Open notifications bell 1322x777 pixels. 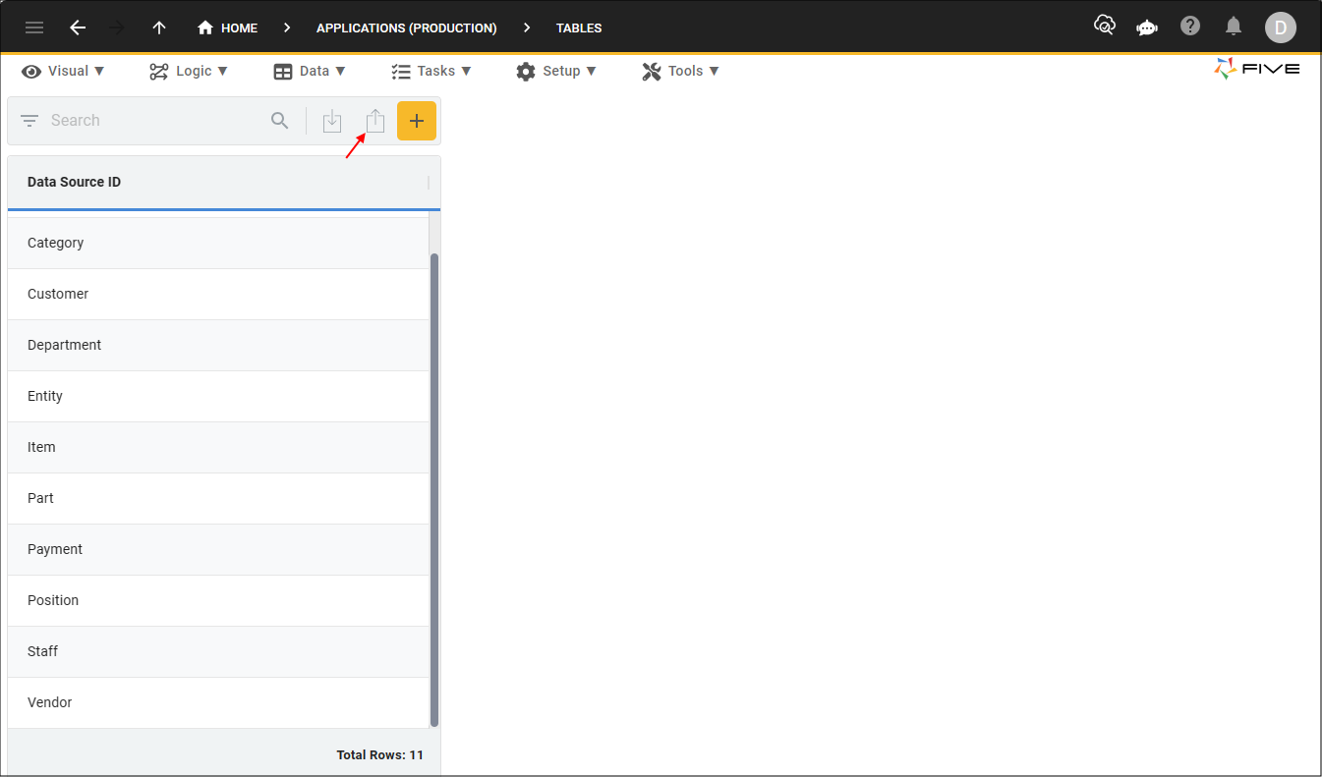[x=1234, y=26]
